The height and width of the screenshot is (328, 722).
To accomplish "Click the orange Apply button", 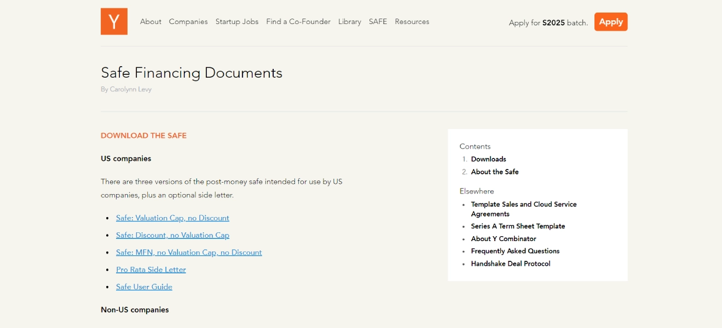I will click(x=611, y=22).
